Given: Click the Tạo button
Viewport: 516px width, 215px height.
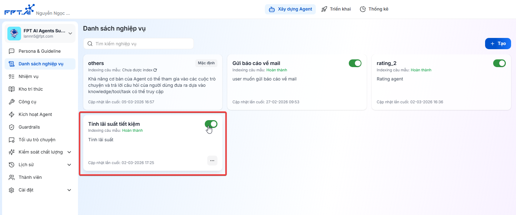Looking at the screenshot, I should [x=498, y=44].
